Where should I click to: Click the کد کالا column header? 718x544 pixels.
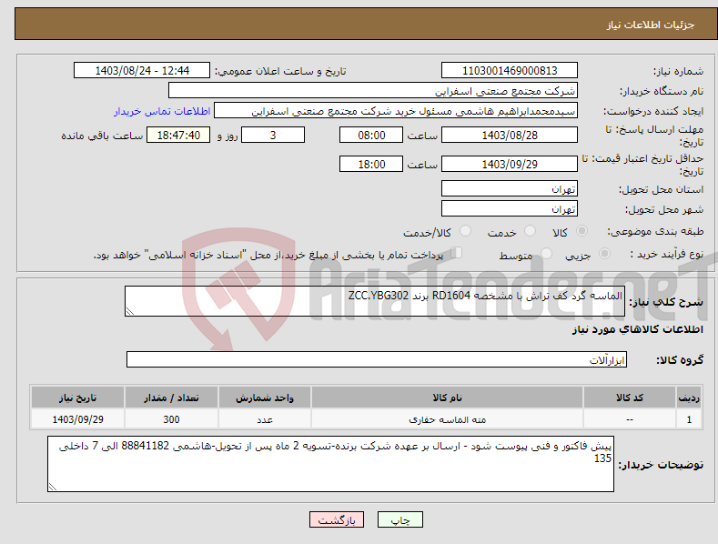pyautogui.click(x=629, y=398)
